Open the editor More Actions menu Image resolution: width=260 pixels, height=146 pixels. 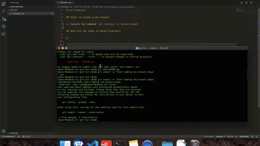click(256, 3)
